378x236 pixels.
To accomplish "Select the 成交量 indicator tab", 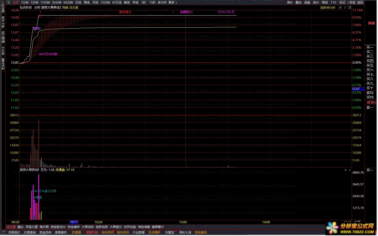I will [x=11, y=227].
